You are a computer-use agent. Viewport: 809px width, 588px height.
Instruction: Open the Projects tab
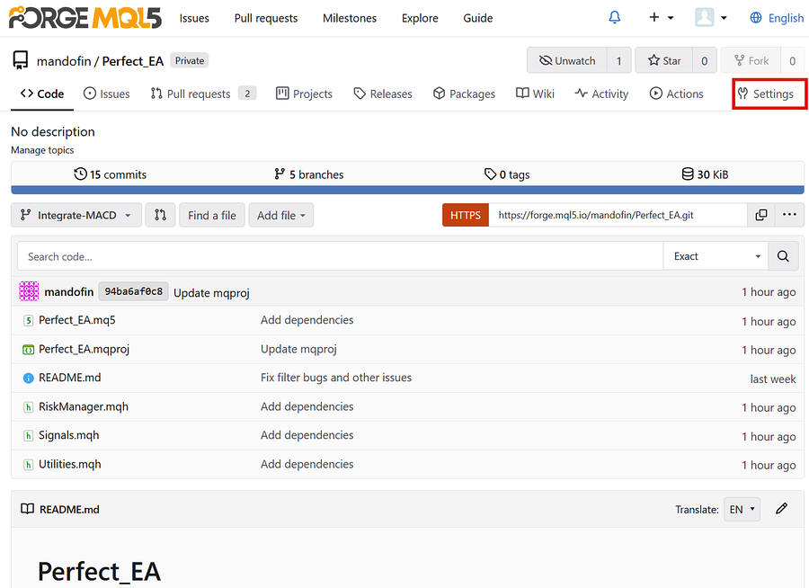pos(305,94)
